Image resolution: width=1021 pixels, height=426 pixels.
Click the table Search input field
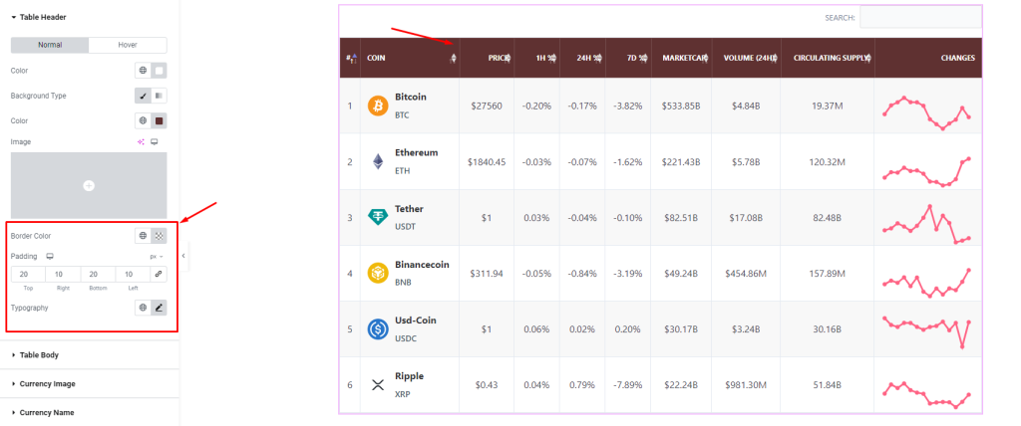point(920,18)
